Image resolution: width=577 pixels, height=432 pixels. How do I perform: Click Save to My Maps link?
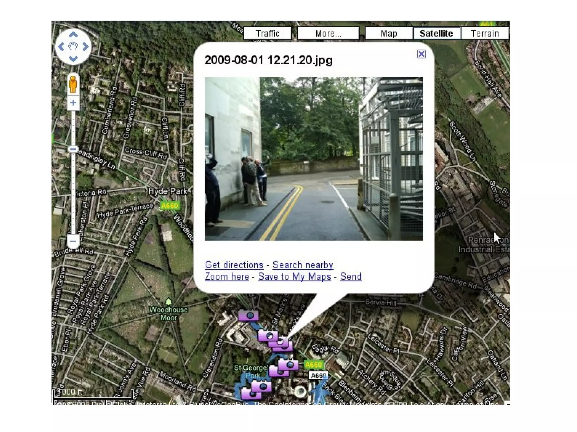click(294, 277)
